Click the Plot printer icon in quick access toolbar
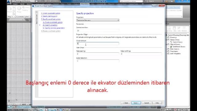Screen dimensions: 197x111 click(x=46, y=1)
